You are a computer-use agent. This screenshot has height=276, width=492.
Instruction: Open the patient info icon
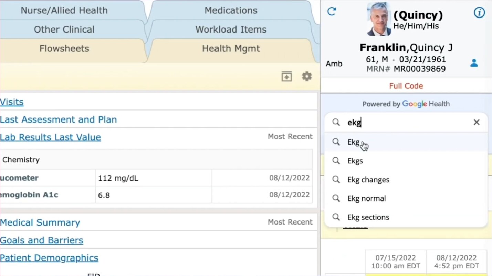click(x=479, y=13)
